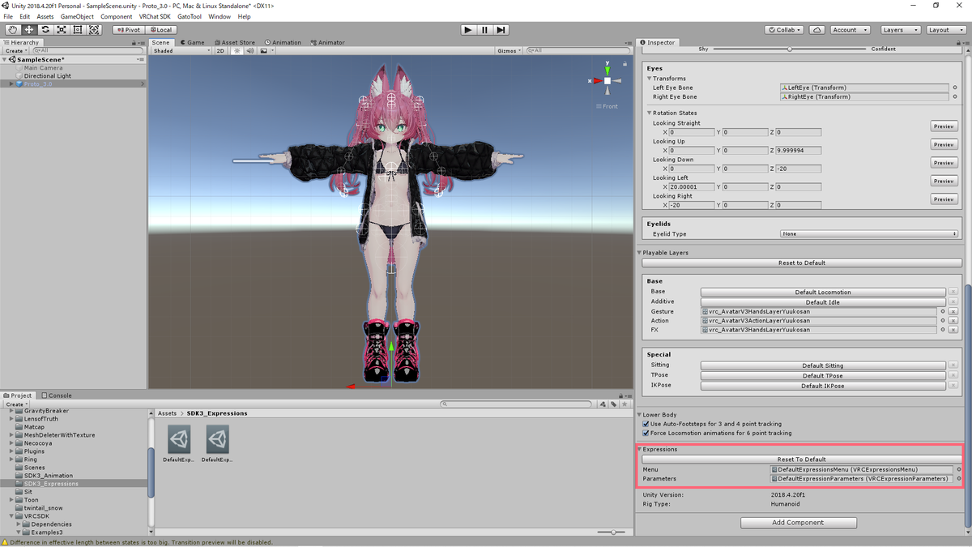The image size is (972, 547).
Task: Open the GameObject menu
Action: pyautogui.click(x=77, y=16)
